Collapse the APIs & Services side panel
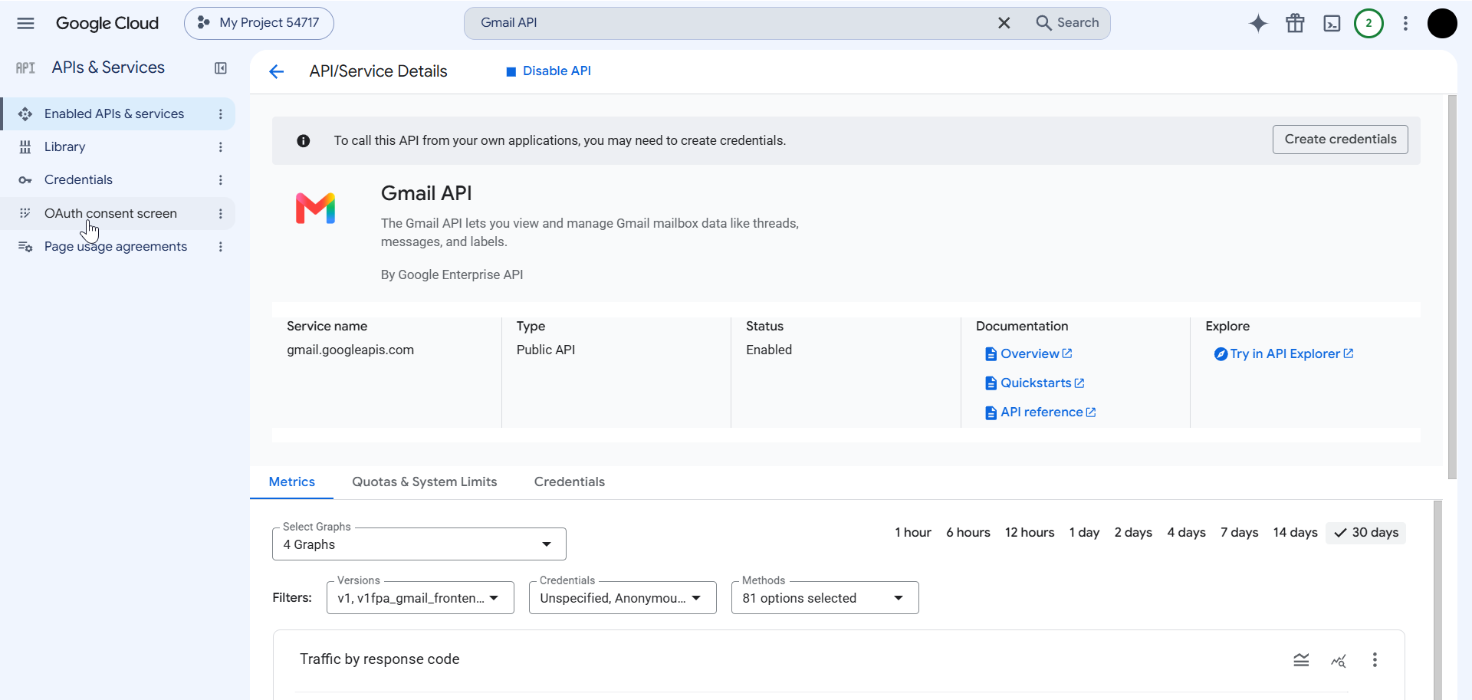The width and height of the screenshot is (1472, 700). click(221, 68)
